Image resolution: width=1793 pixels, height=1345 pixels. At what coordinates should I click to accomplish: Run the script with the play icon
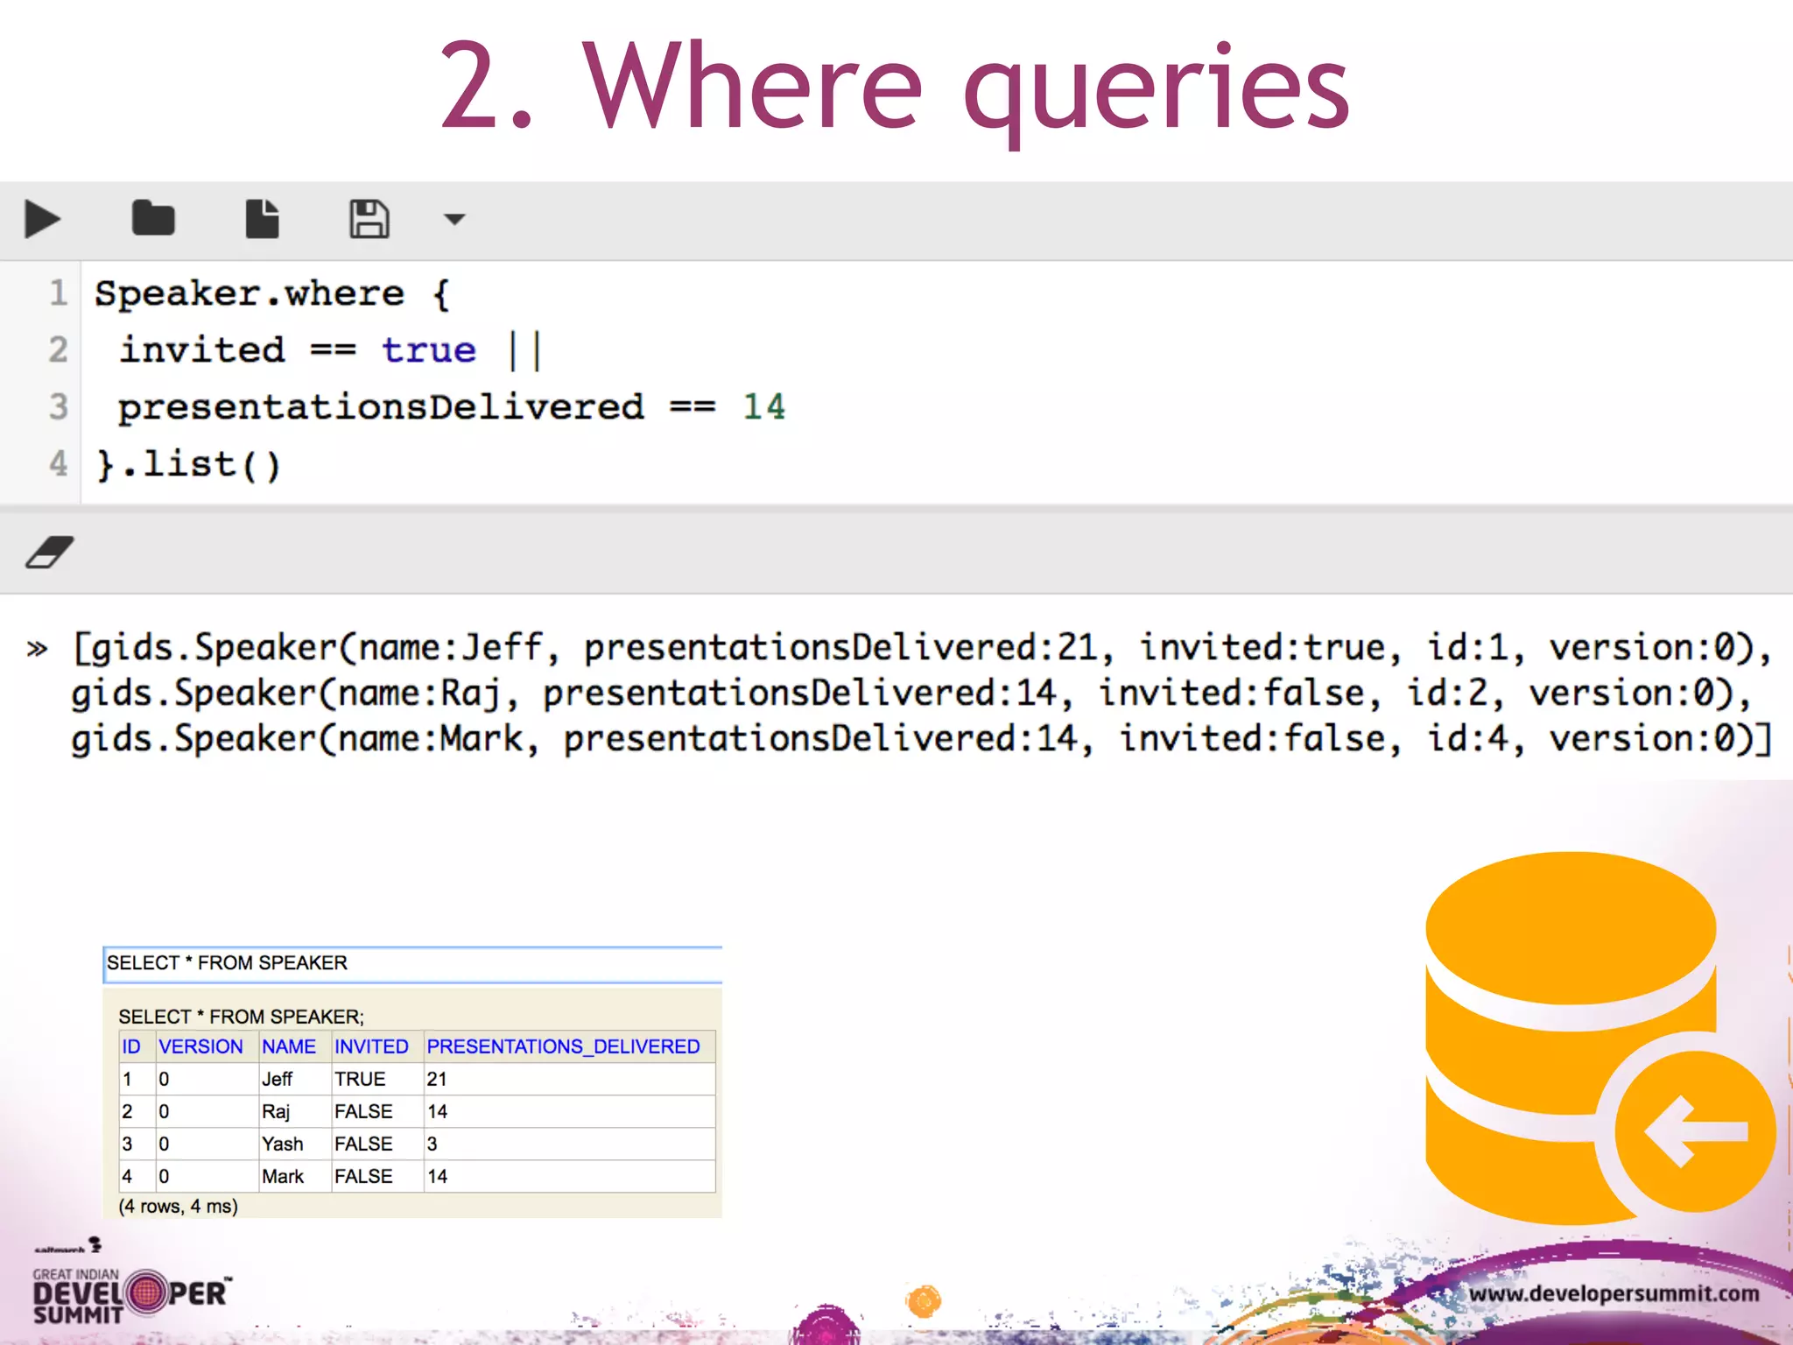pos(42,219)
